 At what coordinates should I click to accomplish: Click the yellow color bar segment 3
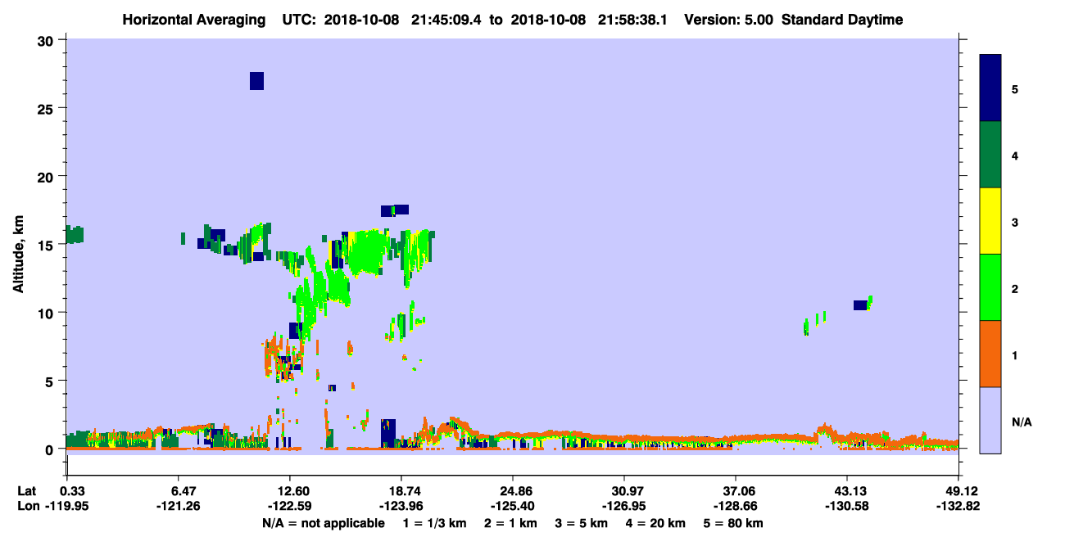990,221
